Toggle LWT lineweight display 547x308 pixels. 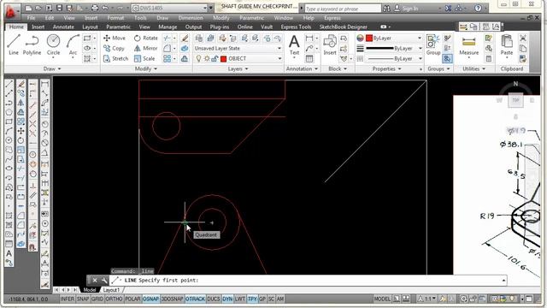pyautogui.click(x=239, y=299)
